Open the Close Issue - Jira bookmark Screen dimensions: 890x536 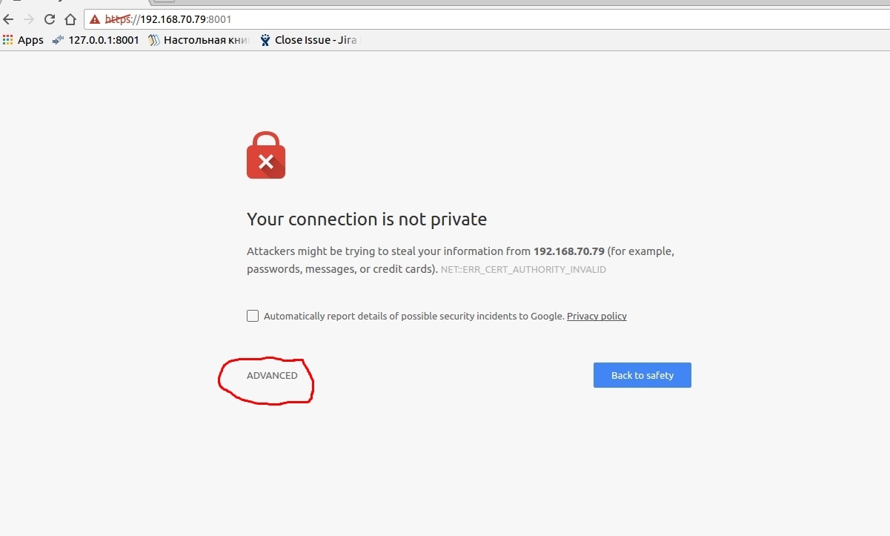[308, 40]
